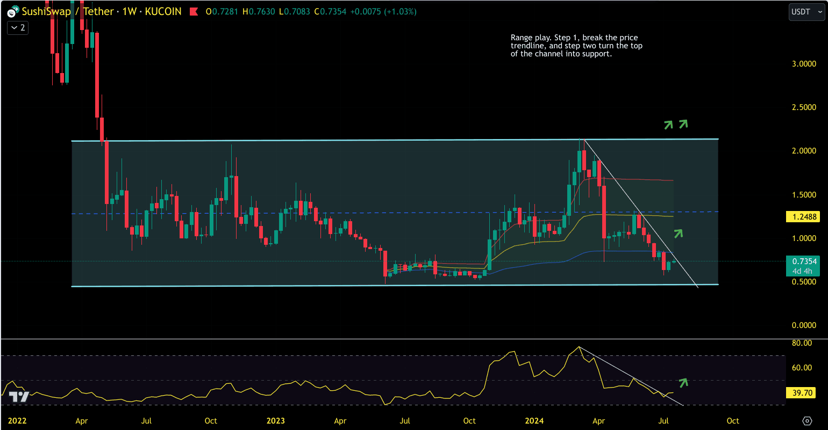Click the 60.00 RSI axis label
828x430 pixels.
pos(802,368)
